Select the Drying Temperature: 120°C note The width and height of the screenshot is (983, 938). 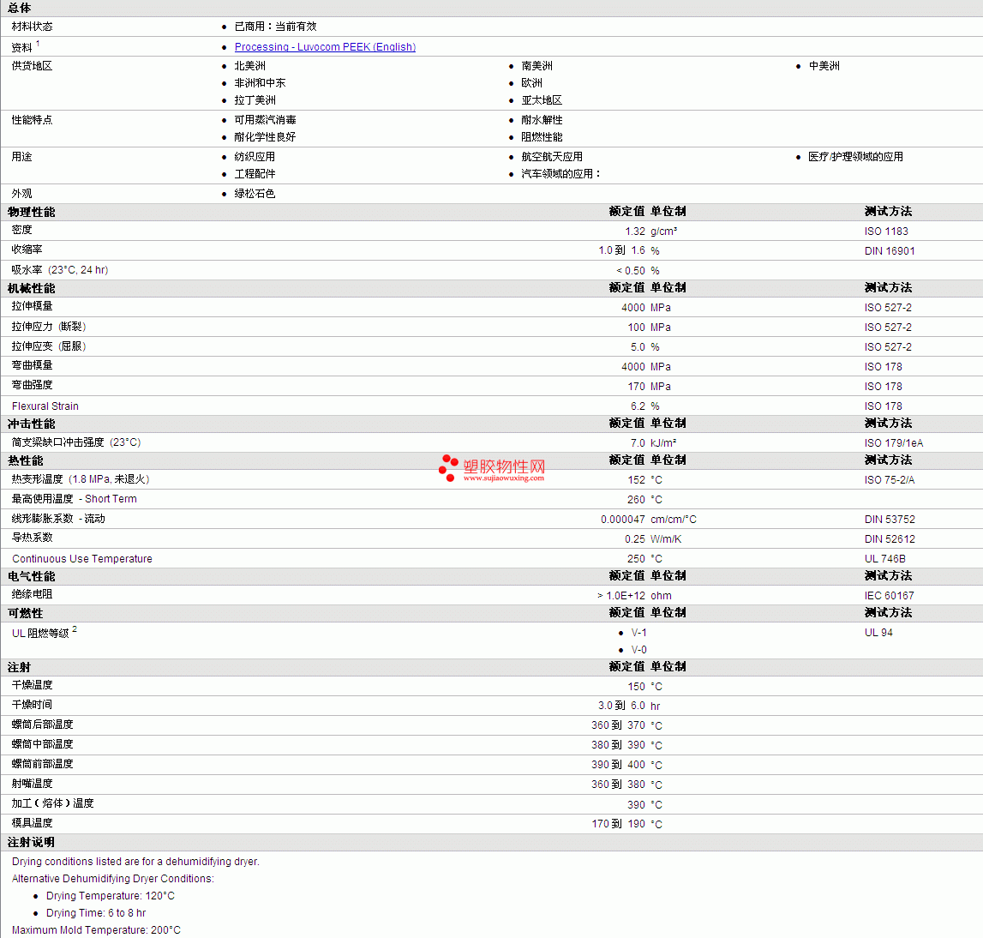click(x=111, y=896)
